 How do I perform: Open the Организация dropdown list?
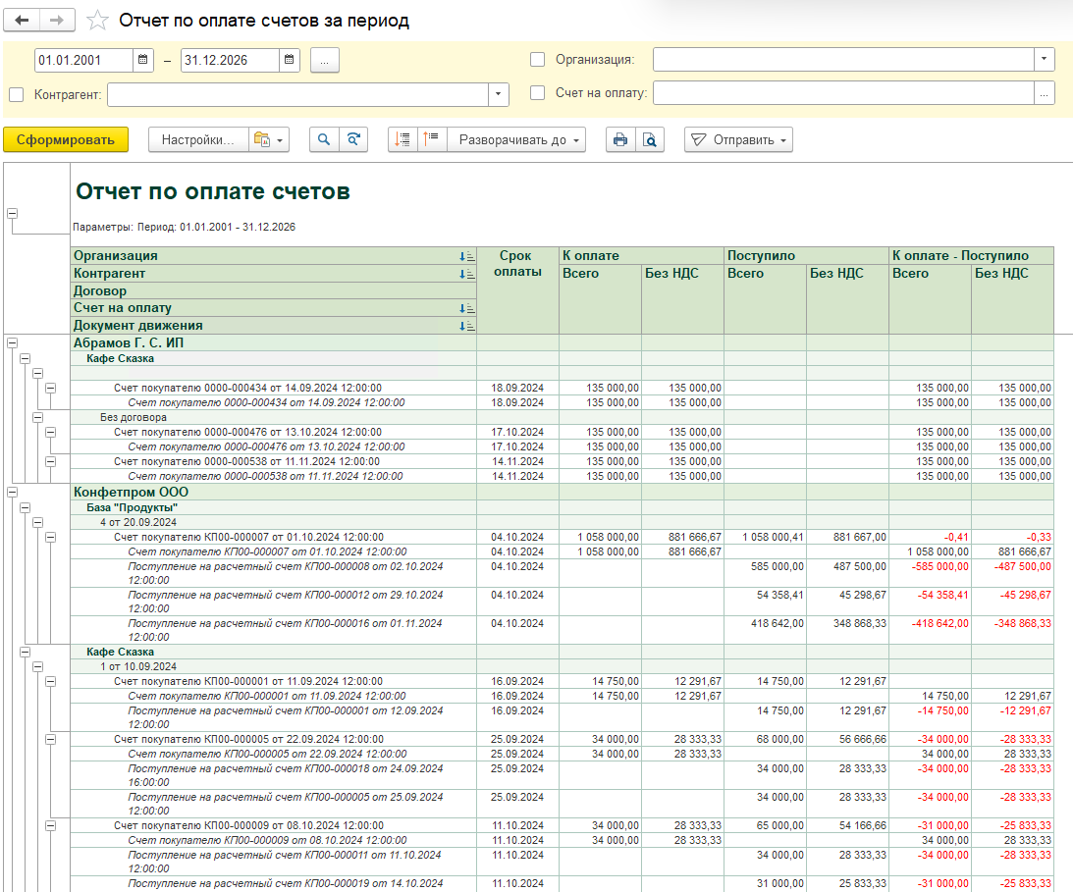[x=1044, y=60]
